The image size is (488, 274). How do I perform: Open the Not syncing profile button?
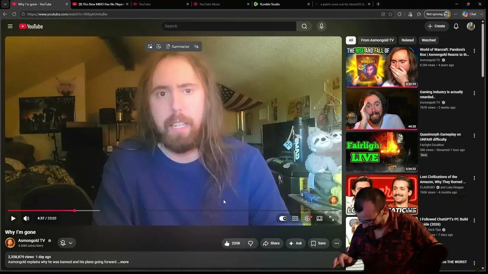click(438, 14)
